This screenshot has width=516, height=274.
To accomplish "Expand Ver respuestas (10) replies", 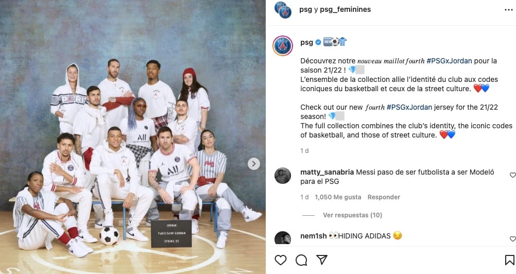I will coord(352,215).
